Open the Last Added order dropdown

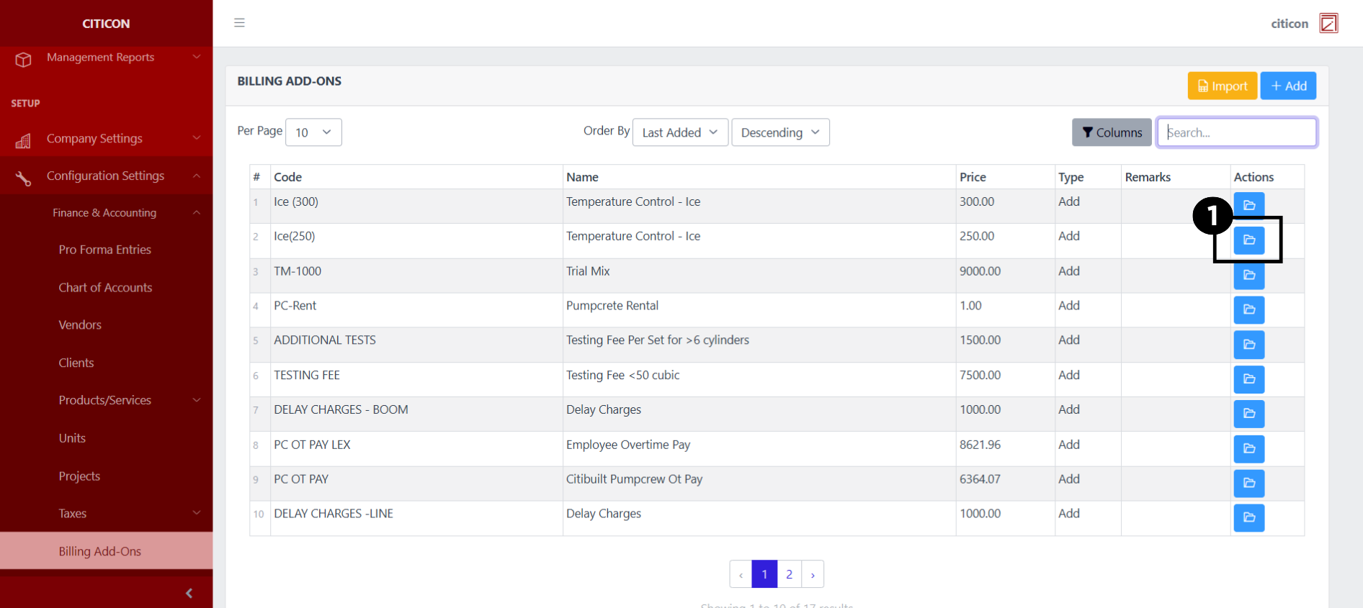[x=680, y=132]
